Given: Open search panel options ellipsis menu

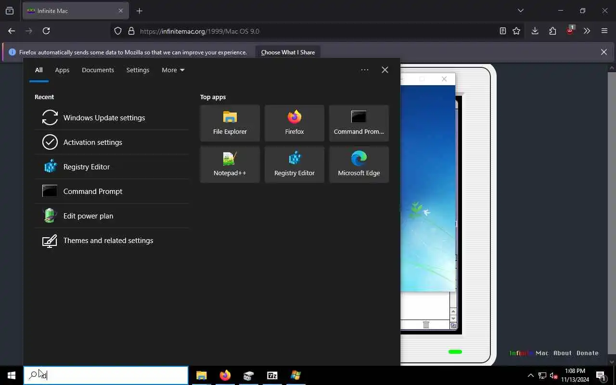Looking at the screenshot, I should [x=365, y=70].
